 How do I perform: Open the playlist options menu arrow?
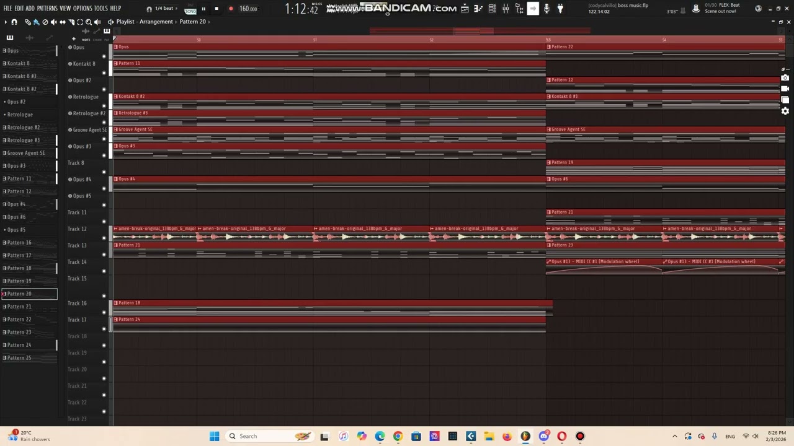click(6, 22)
